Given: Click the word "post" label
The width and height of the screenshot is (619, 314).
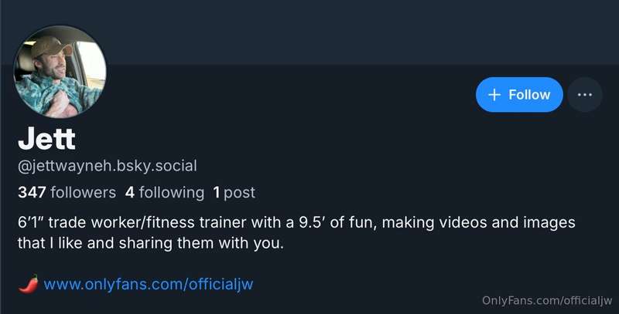Looking at the screenshot, I should (240, 193).
